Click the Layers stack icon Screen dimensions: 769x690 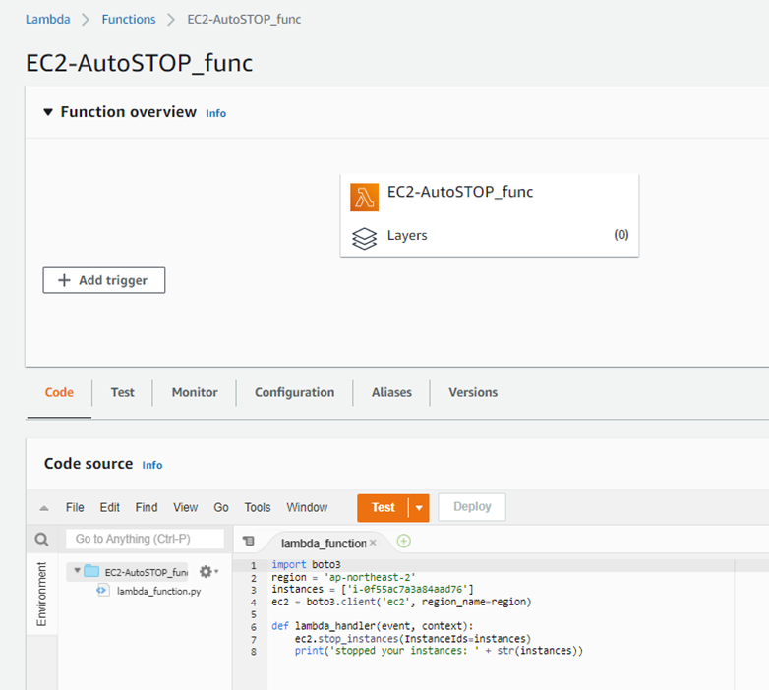(x=364, y=239)
